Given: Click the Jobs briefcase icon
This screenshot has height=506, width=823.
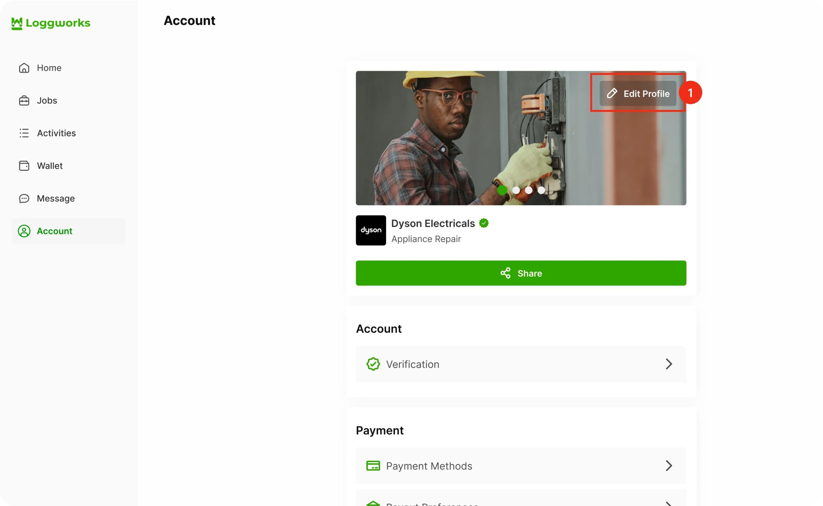Looking at the screenshot, I should (x=24, y=101).
